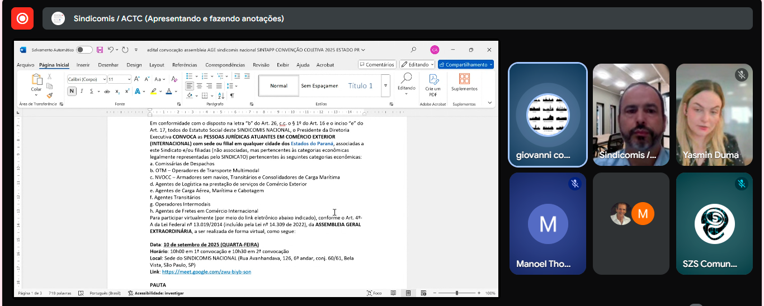Open the Acrobat tab

325,65
